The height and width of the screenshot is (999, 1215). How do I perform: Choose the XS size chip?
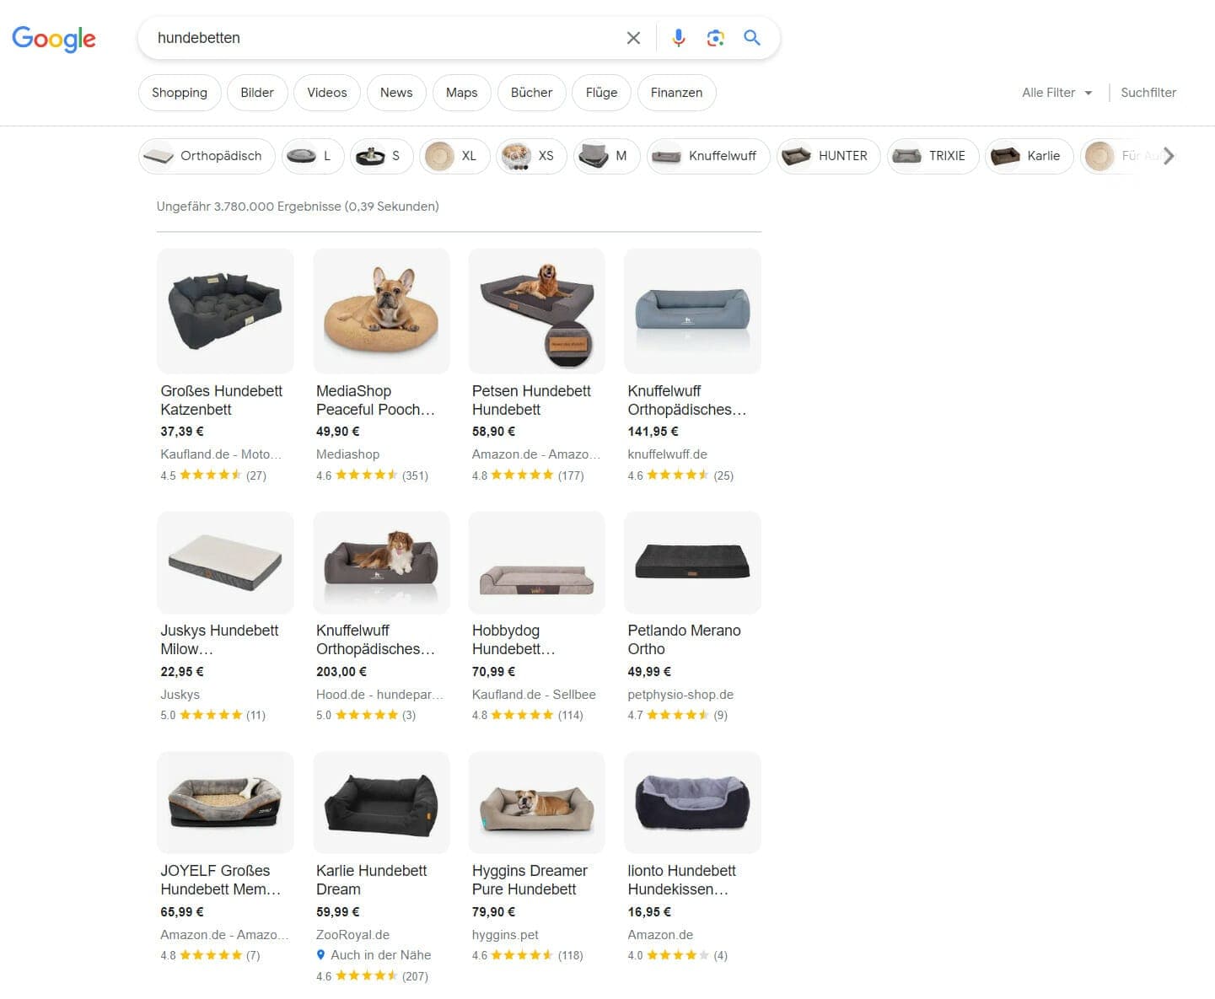[x=531, y=156]
